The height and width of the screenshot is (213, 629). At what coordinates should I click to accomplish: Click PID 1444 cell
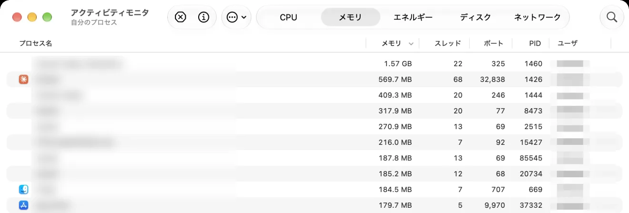[533, 95]
